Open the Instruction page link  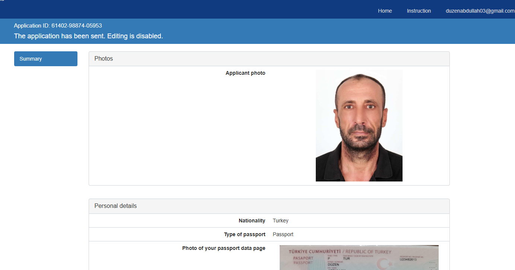(419, 11)
